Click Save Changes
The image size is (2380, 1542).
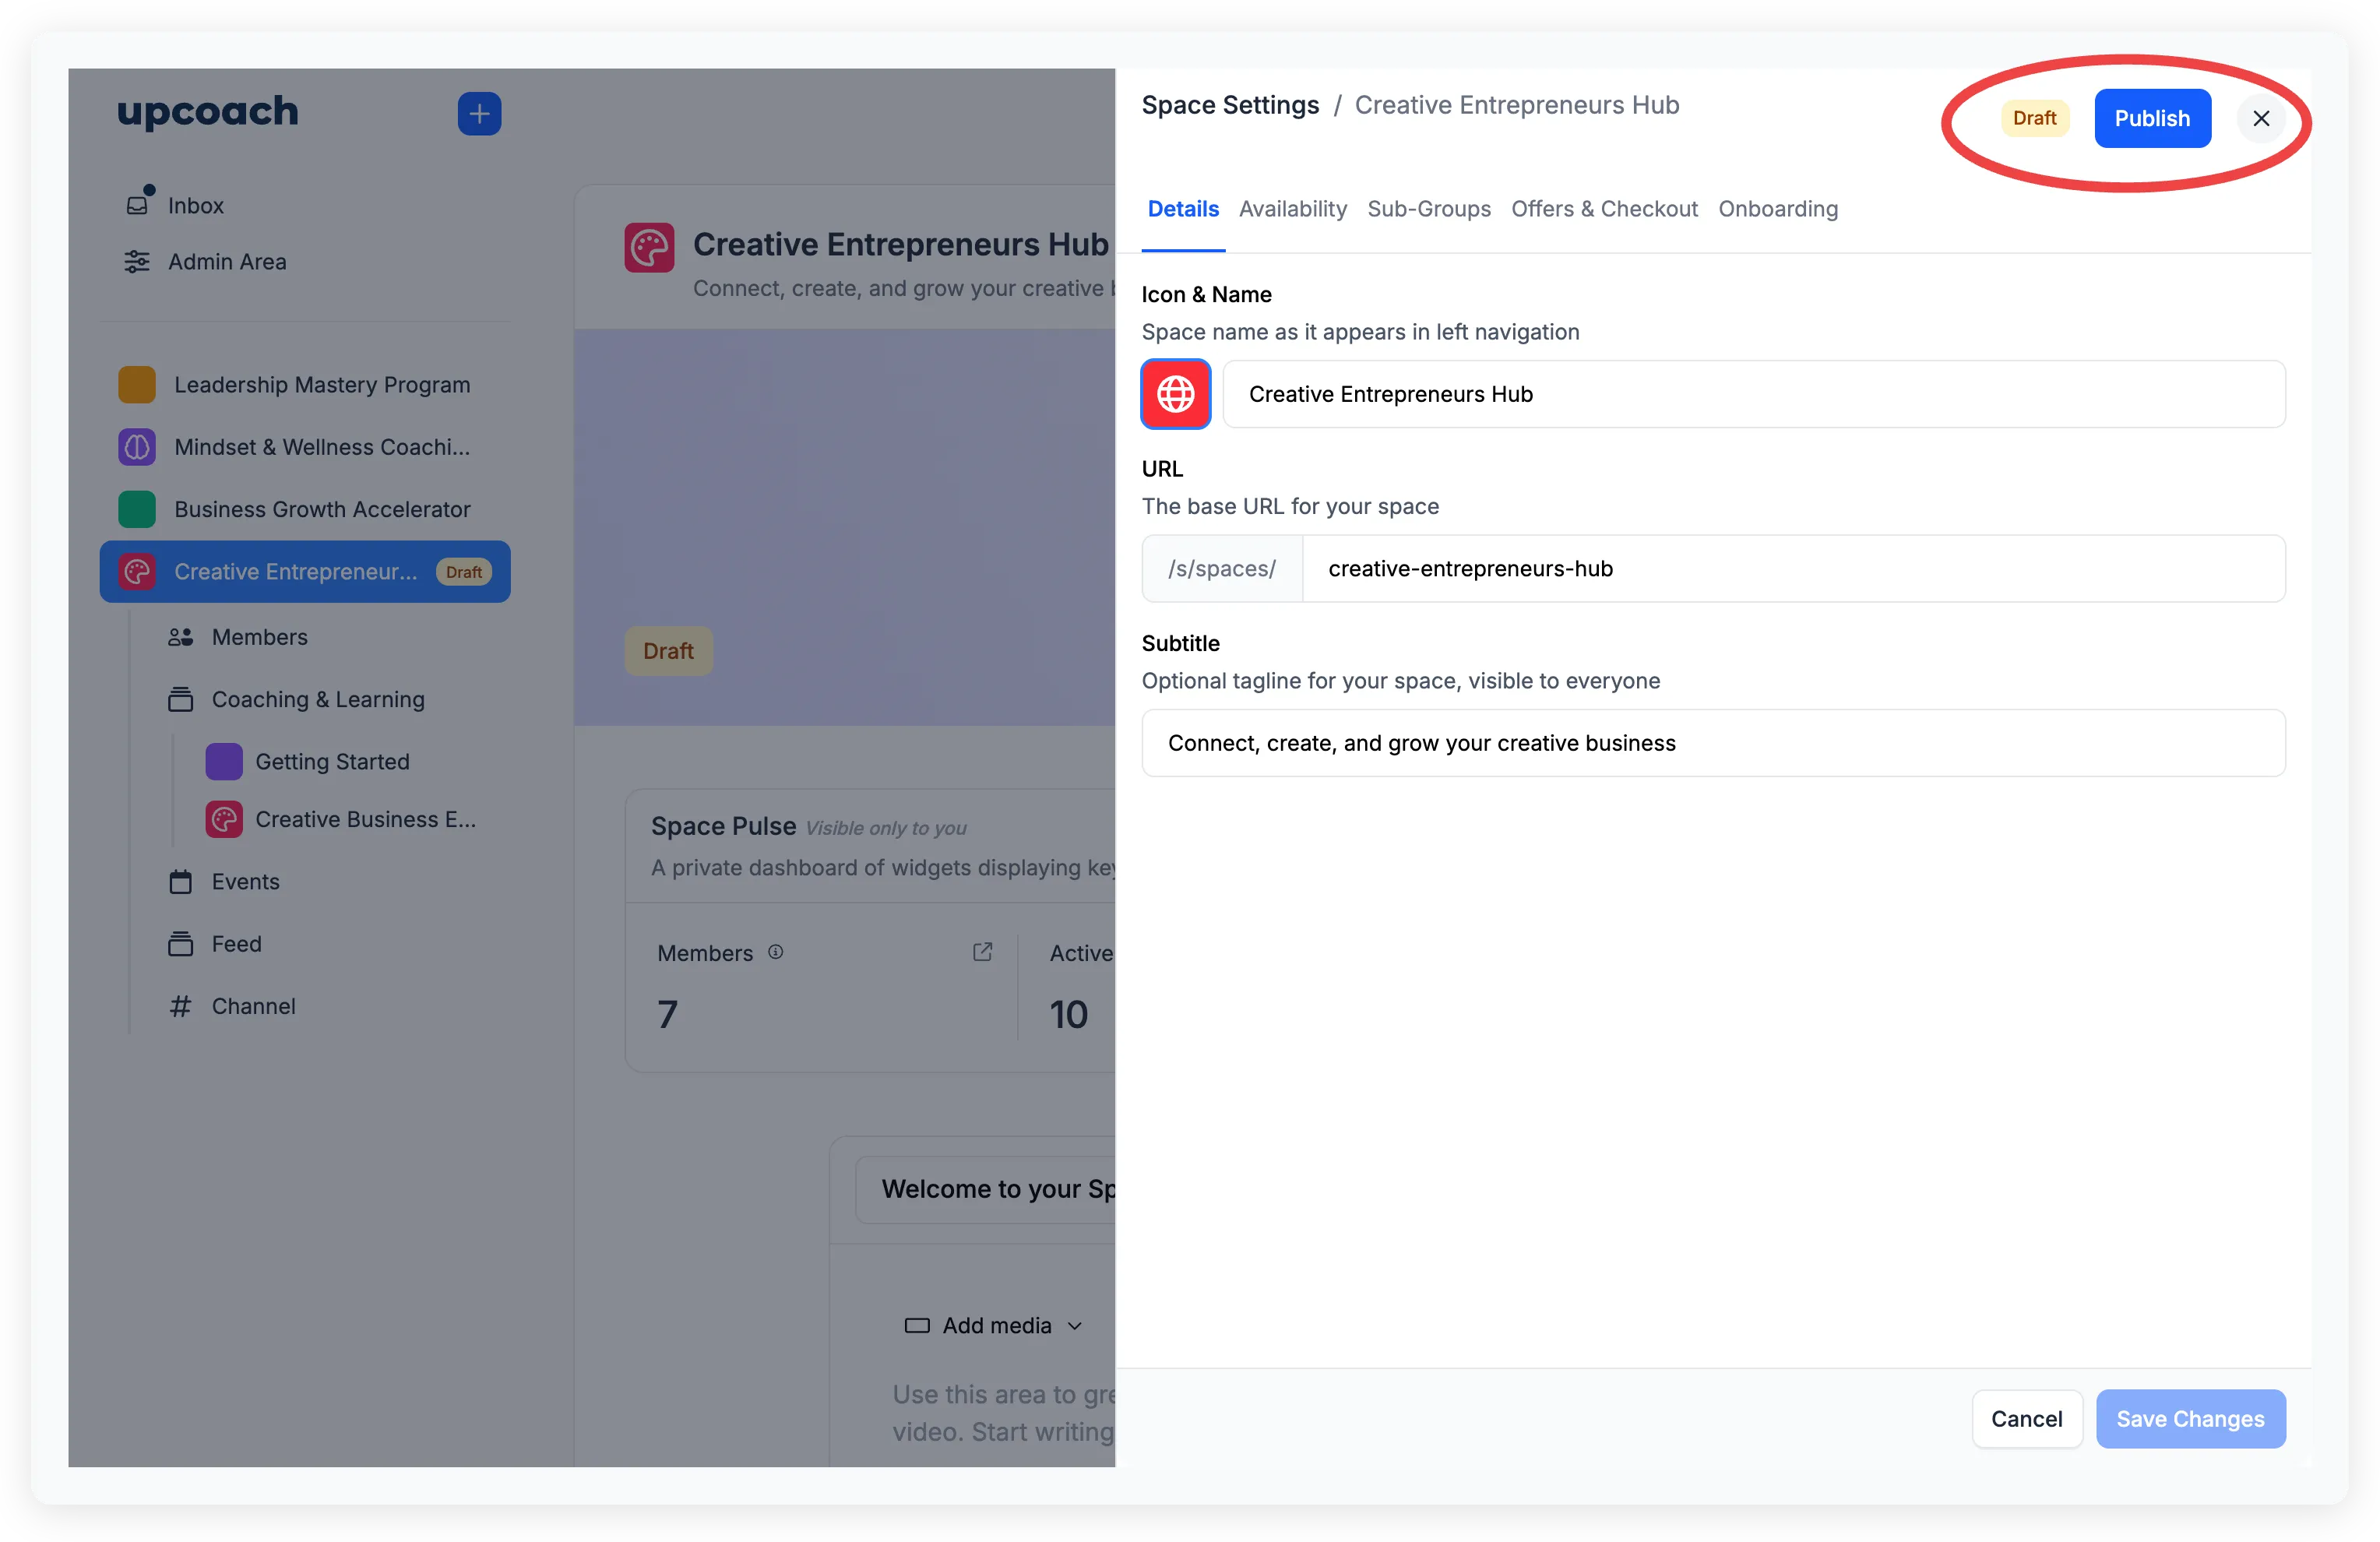coord(2191,1419)
